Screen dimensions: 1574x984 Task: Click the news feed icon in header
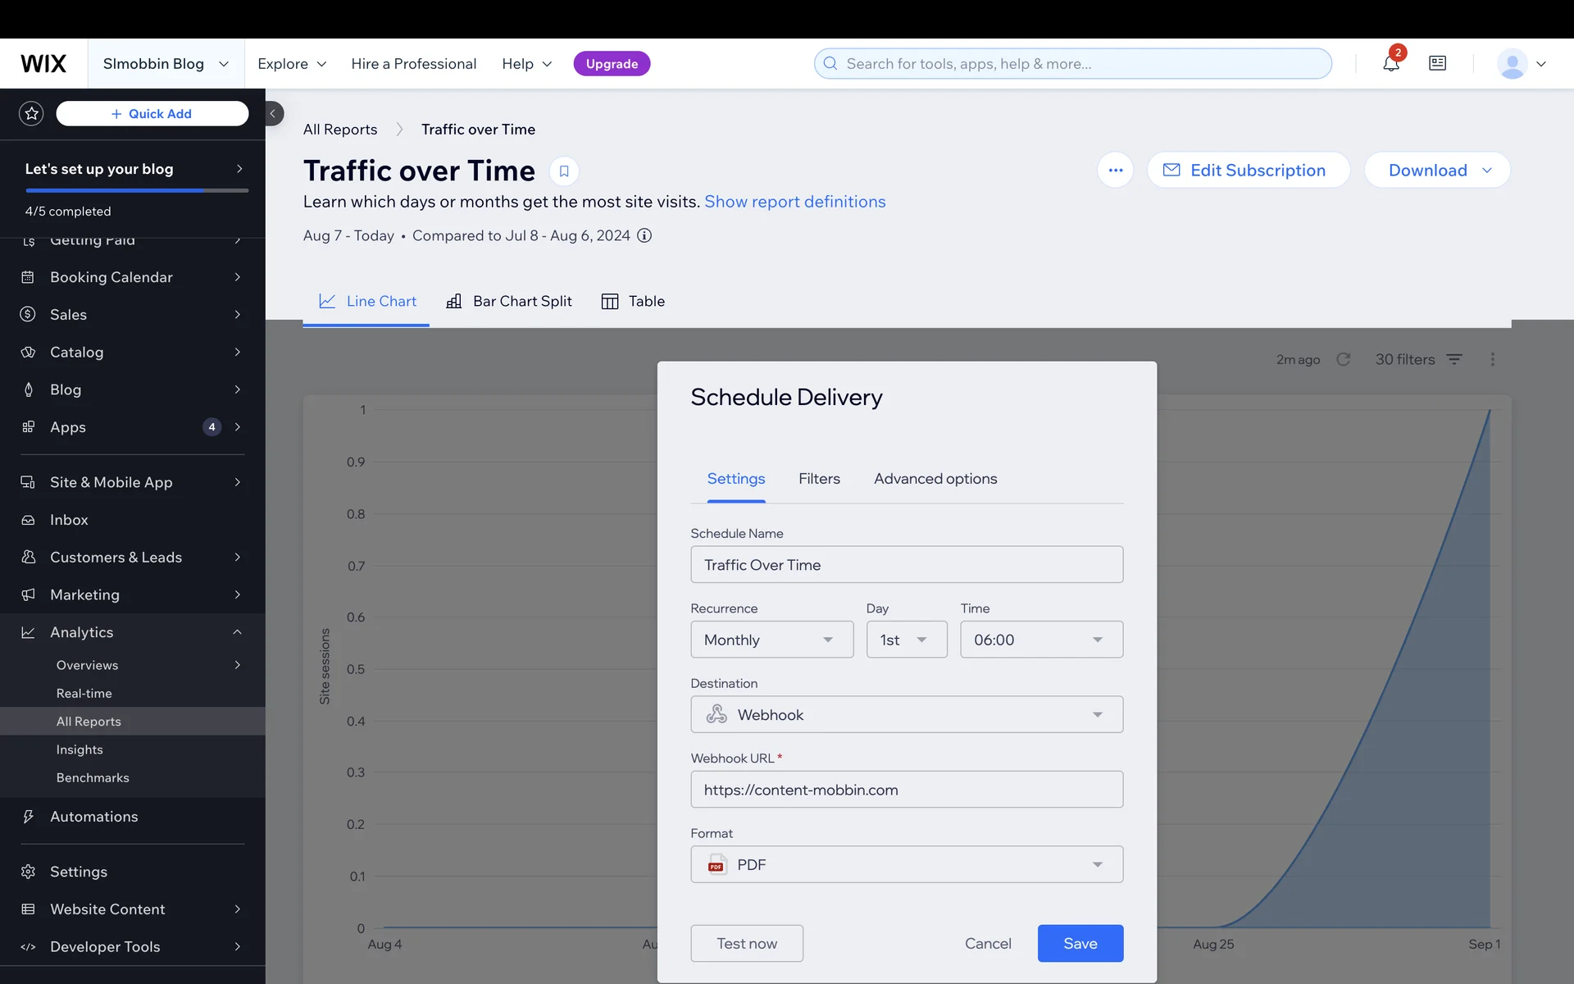[x=1437, y=63]
